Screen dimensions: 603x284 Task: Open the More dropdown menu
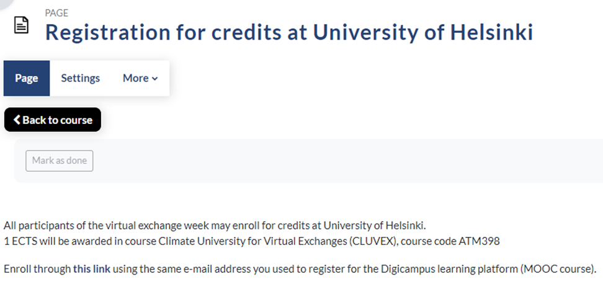[x=140, y=78]
